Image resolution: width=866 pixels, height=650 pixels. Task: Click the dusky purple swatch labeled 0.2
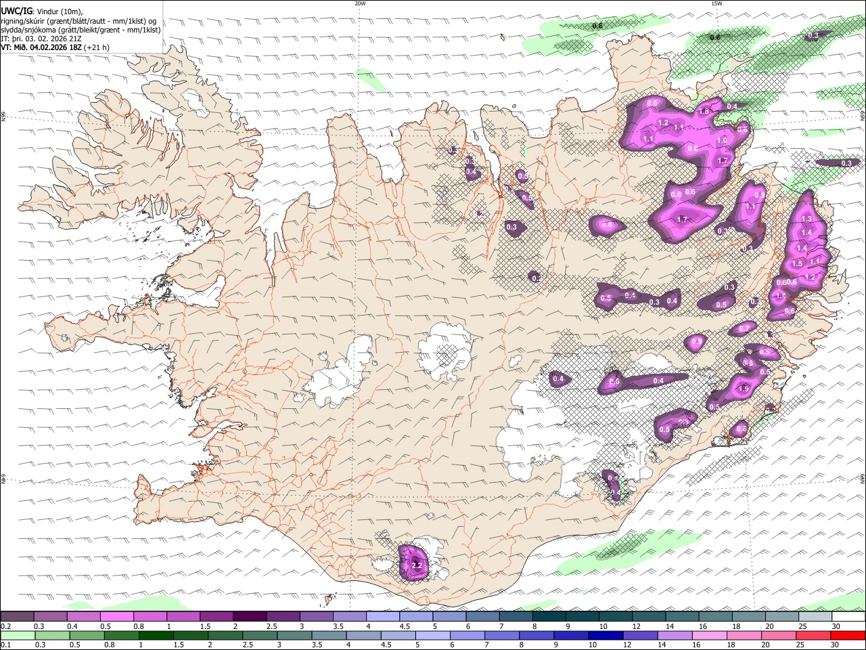pos(17,617)
